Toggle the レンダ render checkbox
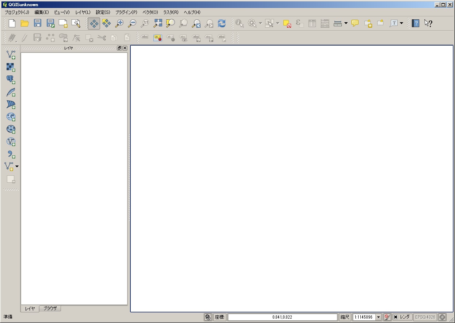 click(x=396, y=317)
